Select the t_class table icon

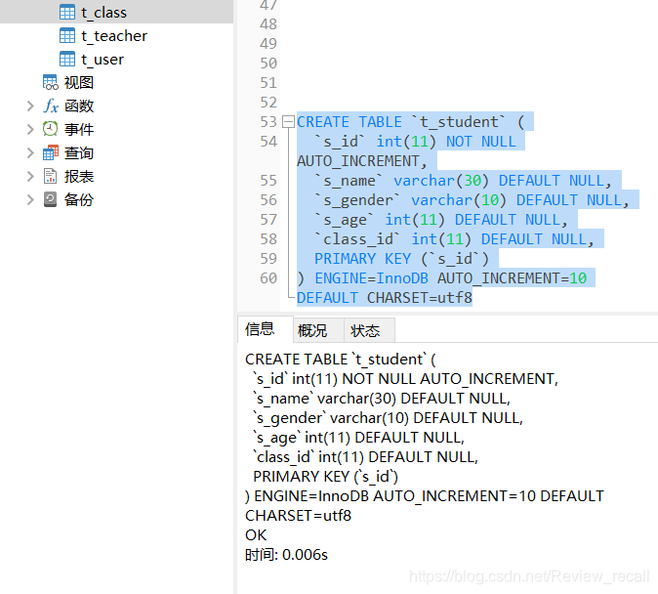coord(67,12)
